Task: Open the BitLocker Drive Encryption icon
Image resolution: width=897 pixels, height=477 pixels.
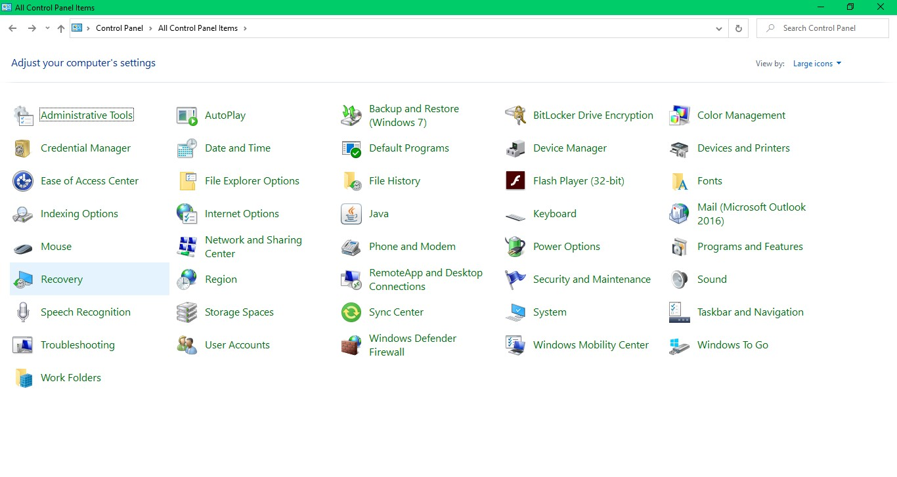Action: (x=515, y=115)
